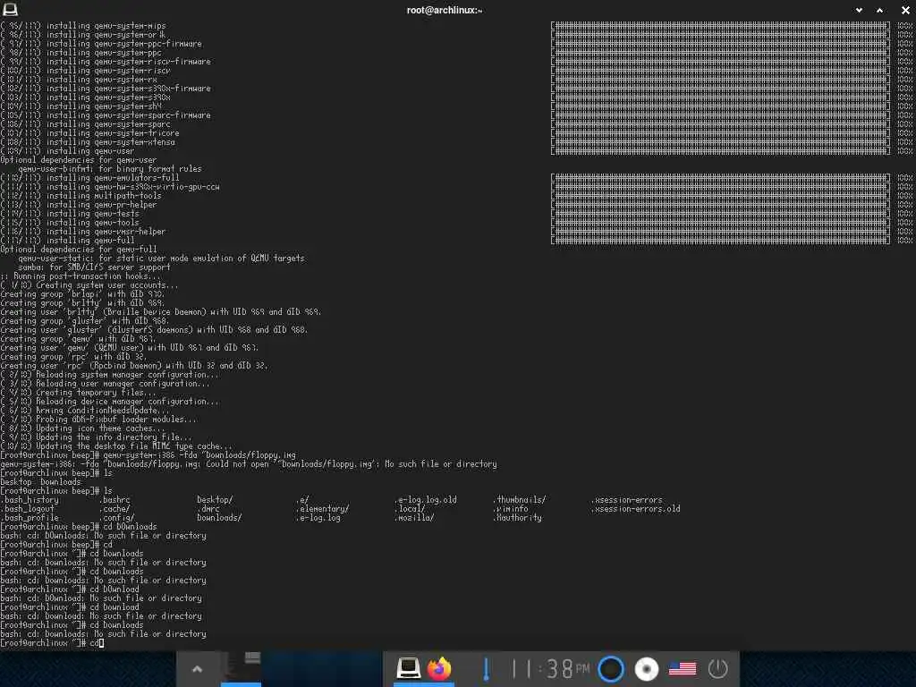Close the root@archlinux terminal window

click(905, 10)
